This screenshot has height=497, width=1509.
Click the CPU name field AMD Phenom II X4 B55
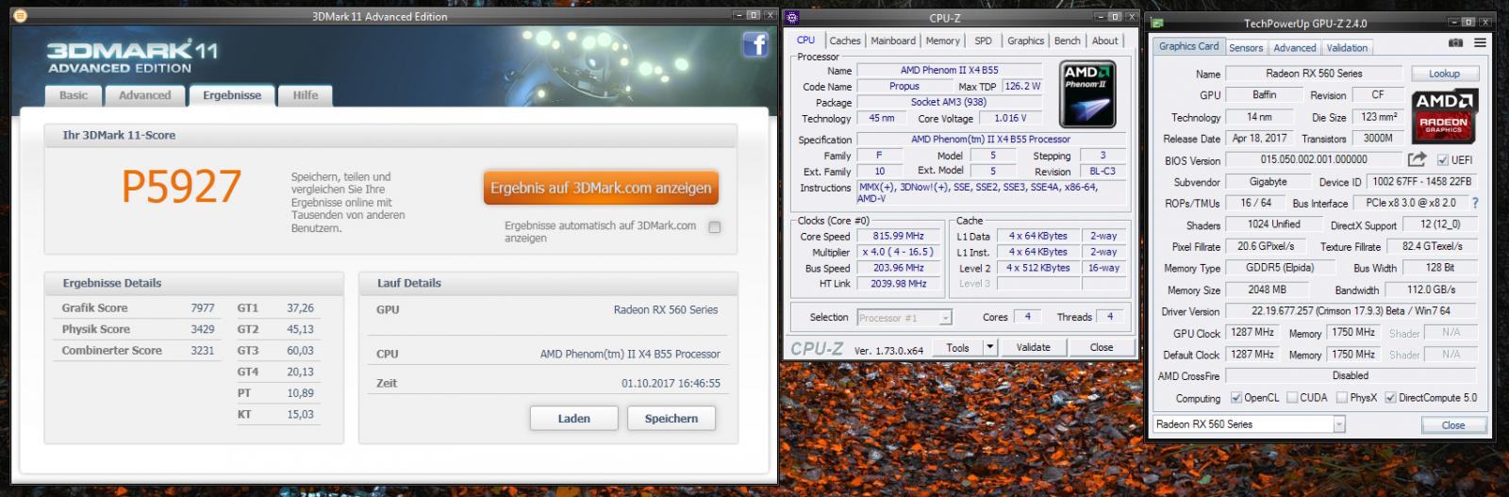949,70
